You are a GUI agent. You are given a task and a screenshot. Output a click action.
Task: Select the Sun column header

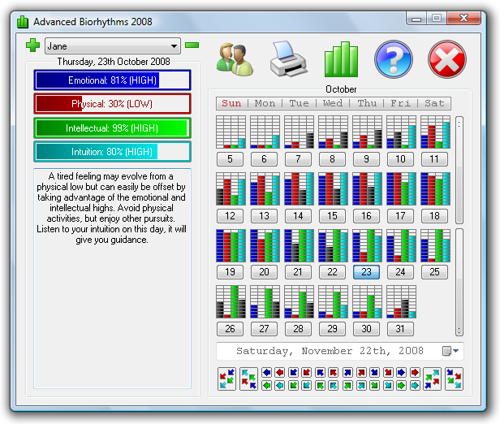(x=231, y=103)
